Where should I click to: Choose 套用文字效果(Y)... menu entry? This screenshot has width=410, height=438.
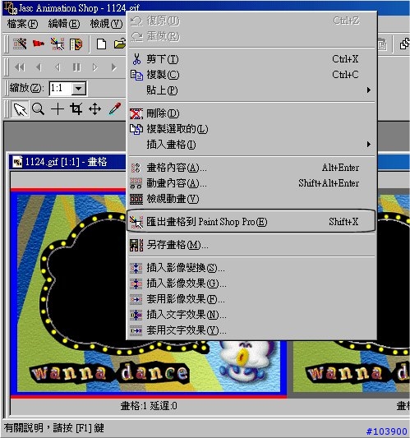point(251,330)
